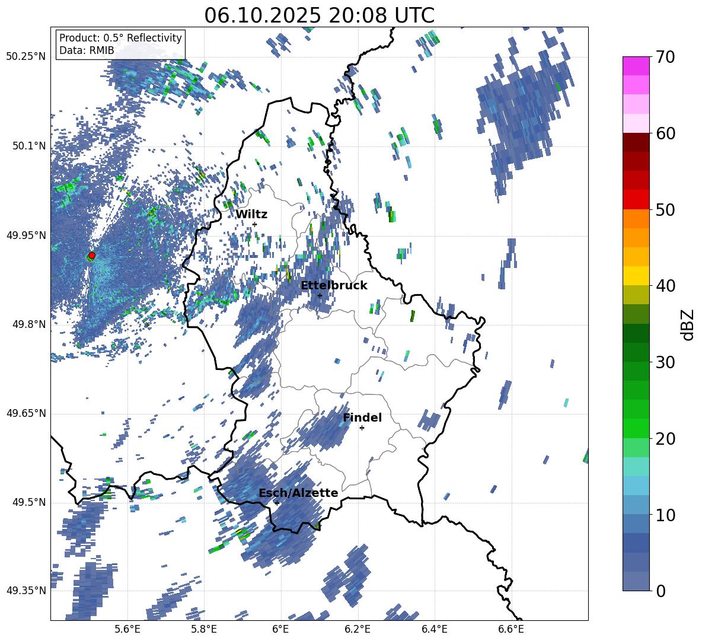Select the Esch/Alzette cross marker
The height and width of the screenshot is (641, 702).
[x=277, y=503]
